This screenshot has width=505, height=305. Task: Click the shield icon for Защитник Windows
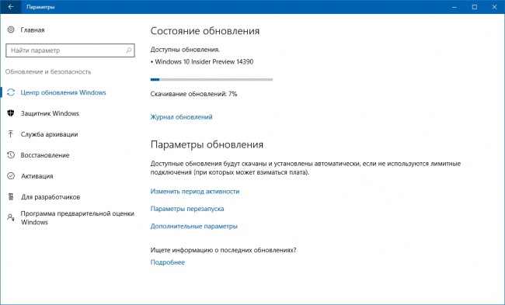click(11, 113)
